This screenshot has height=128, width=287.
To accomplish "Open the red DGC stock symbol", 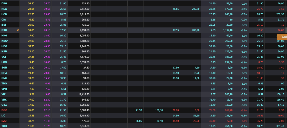I will pyautogui.click(x=4, y=110).
